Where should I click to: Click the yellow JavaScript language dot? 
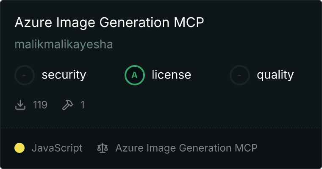coord(19,148)
